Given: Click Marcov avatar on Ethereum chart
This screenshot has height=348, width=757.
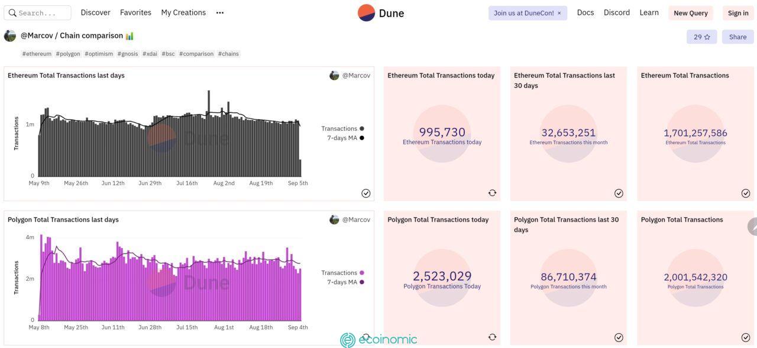Looking at the screenshot, I should click(x=334, y=75).
